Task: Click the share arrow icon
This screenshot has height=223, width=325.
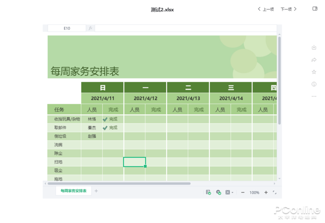Action: 314,60
